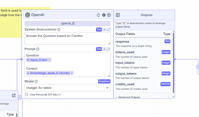Select the response output field
199x117 pixels.
[x=122, y=42]
